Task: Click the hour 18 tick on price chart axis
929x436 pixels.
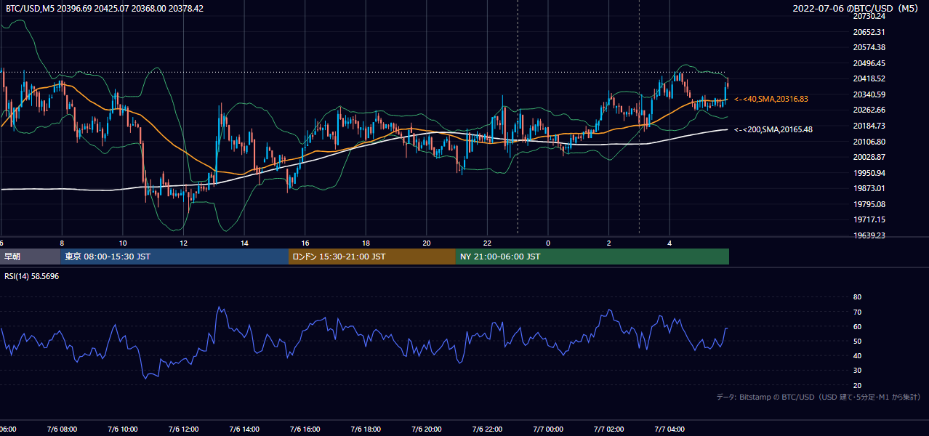Action: coord(366,243)
